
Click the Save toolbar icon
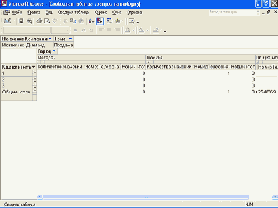(21, 21)
